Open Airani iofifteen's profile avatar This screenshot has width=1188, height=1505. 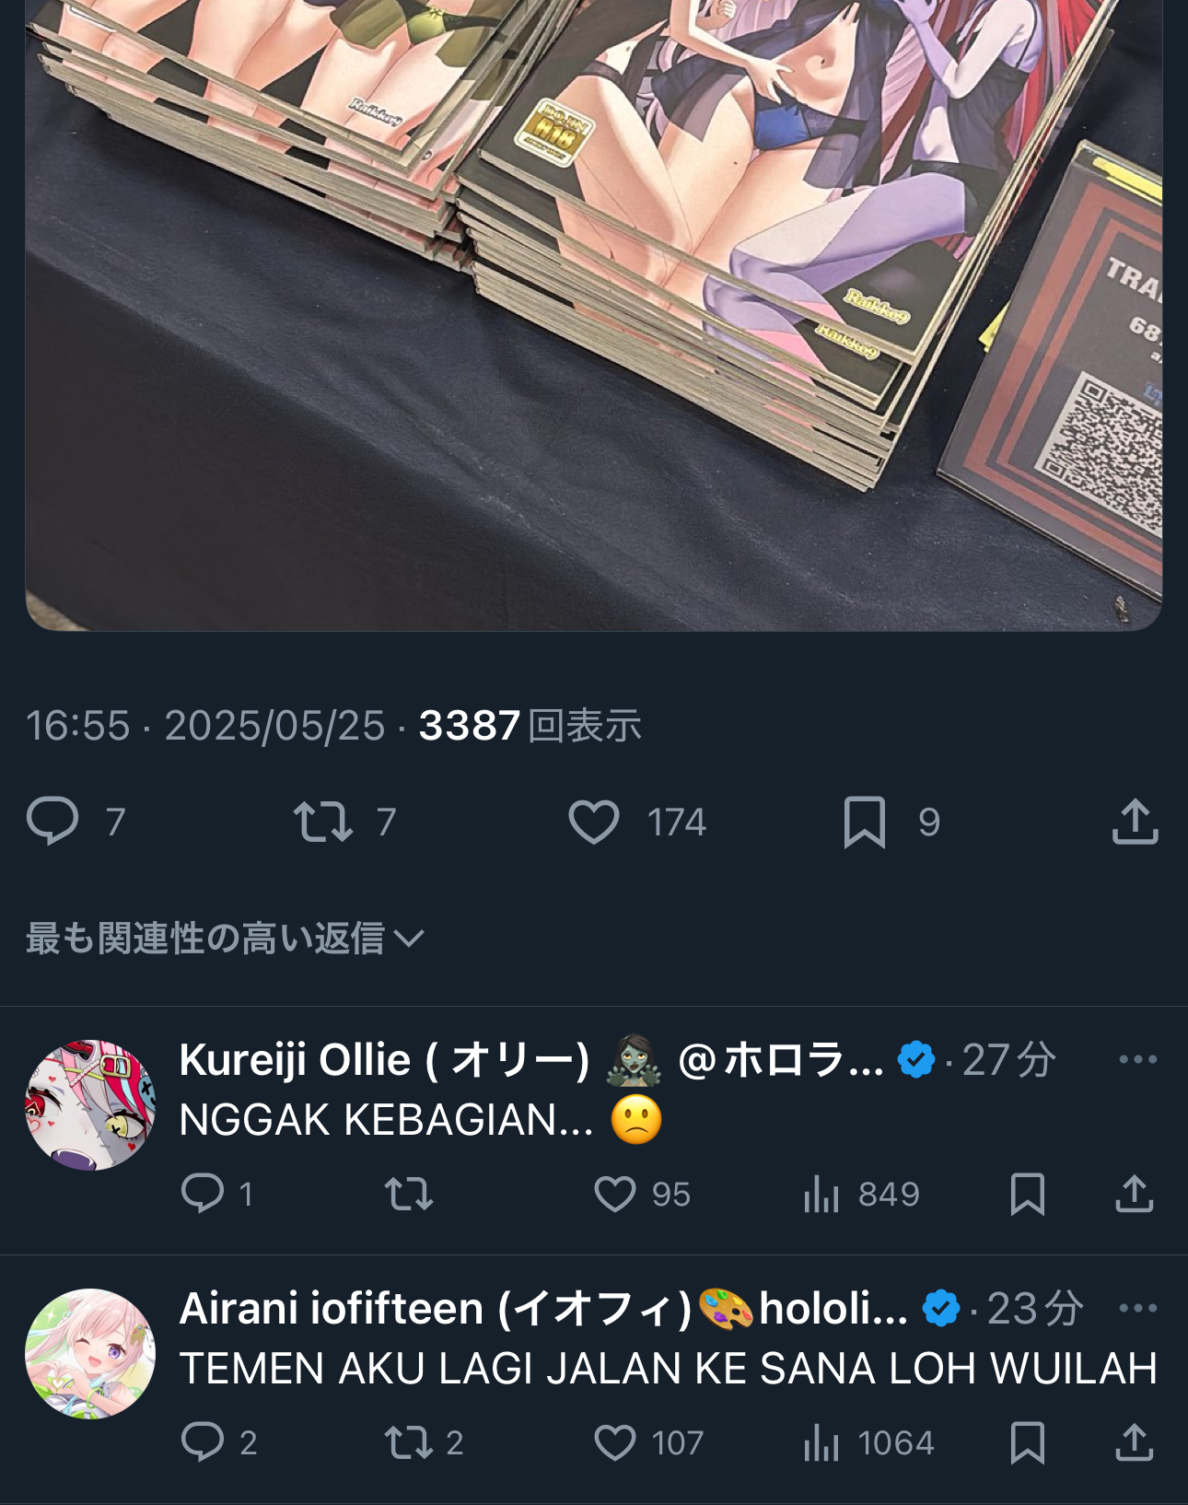click(x=90, y=1353)
